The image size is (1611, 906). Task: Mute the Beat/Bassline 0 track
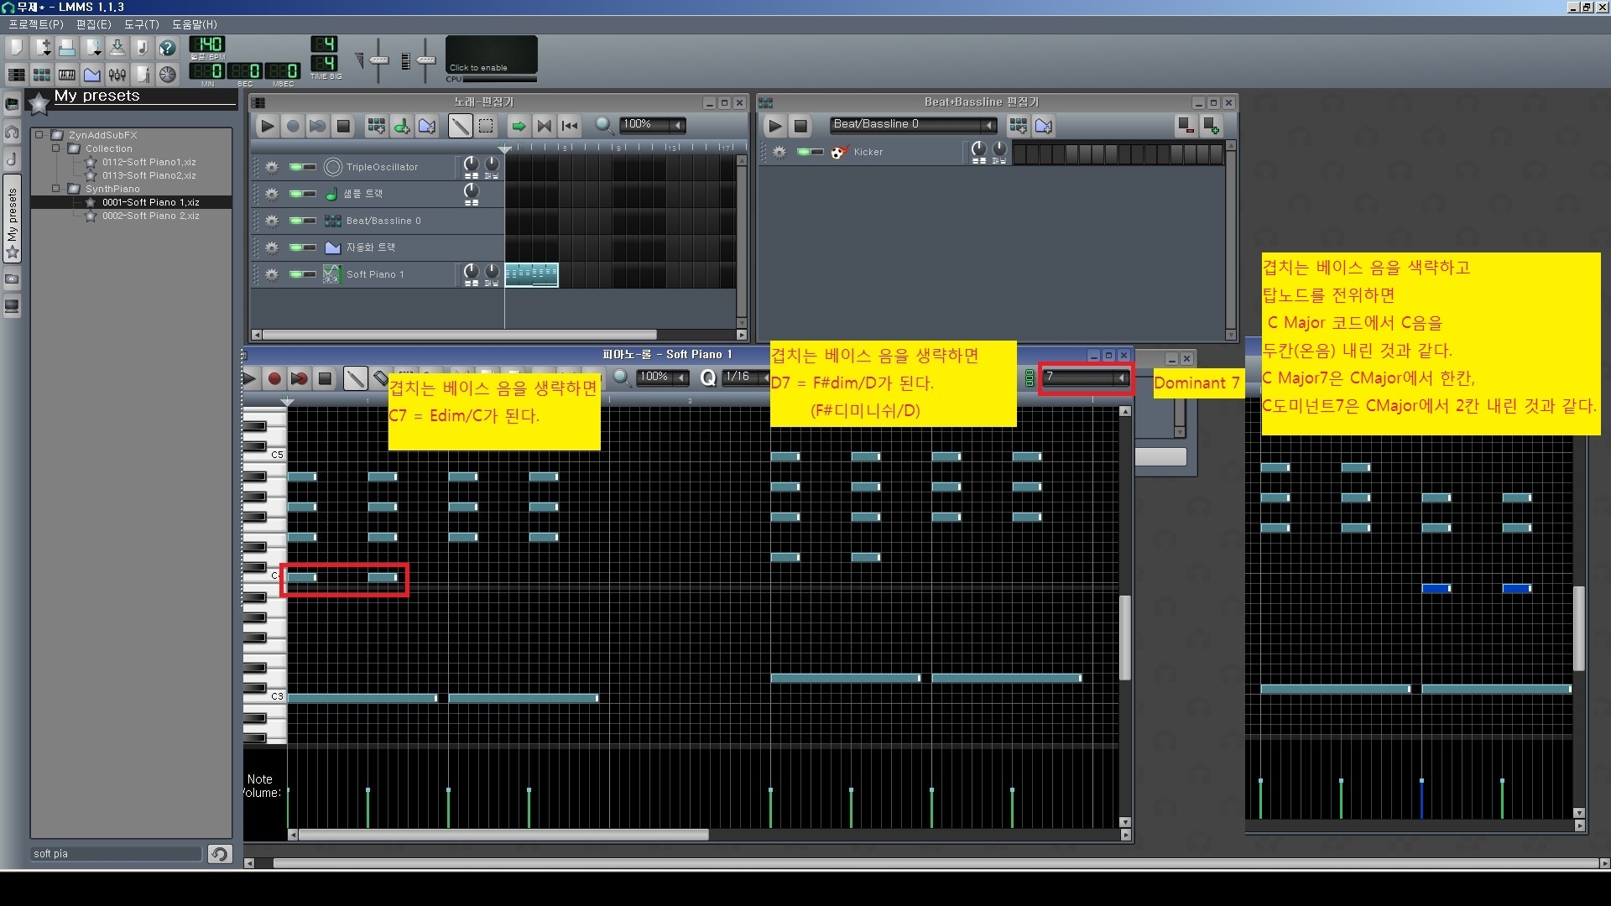[296, 221]
